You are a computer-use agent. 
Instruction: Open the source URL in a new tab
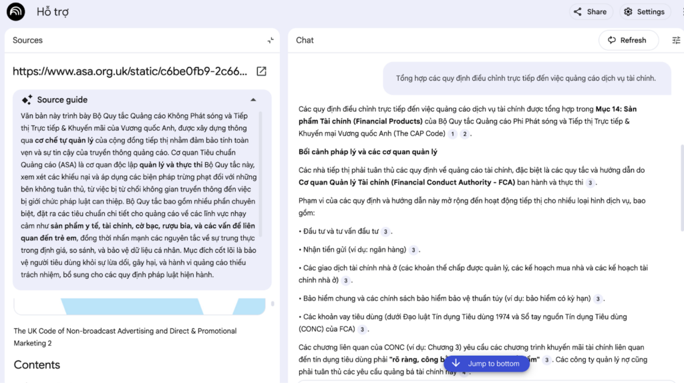click(262, 71)
